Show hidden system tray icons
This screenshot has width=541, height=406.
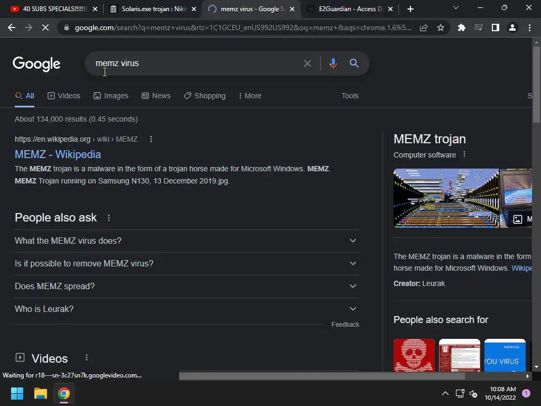(x=445, y=393)
